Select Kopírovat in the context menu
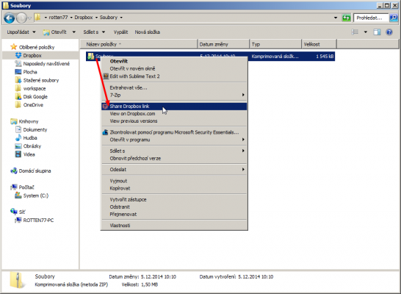 [x=174, y=188]
